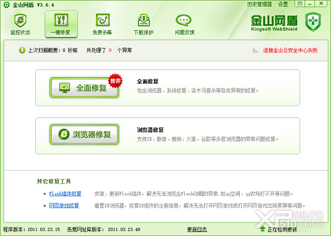This screenshot has height=236, width=331.
Task: Open the 免费杀毒 free antivirus tab
Action: (x=102, y=24)
